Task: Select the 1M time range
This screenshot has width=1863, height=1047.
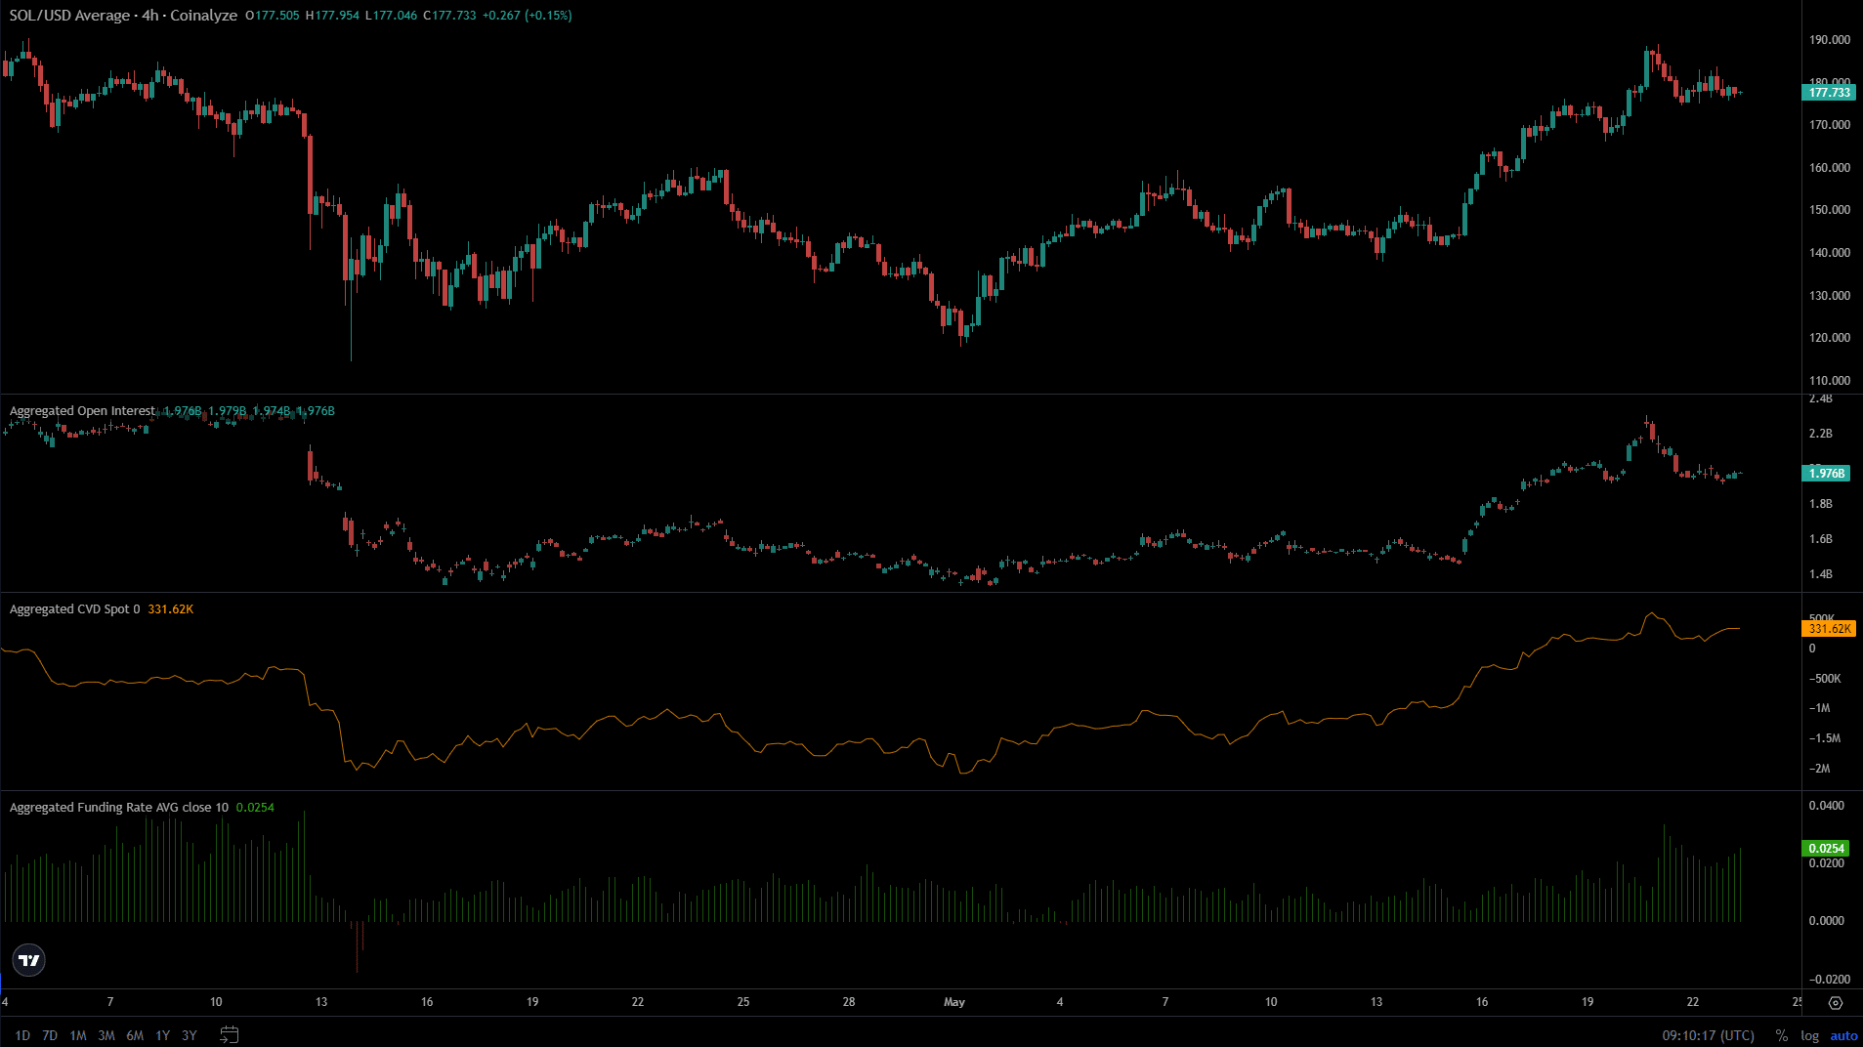Action: tap(78, 1035)
